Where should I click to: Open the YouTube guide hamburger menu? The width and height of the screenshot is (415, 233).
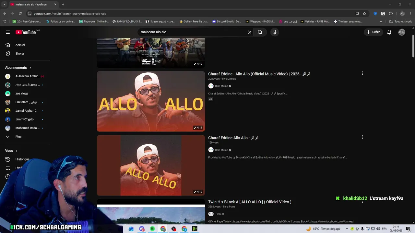pyautogui.click(x=8, y=32)
